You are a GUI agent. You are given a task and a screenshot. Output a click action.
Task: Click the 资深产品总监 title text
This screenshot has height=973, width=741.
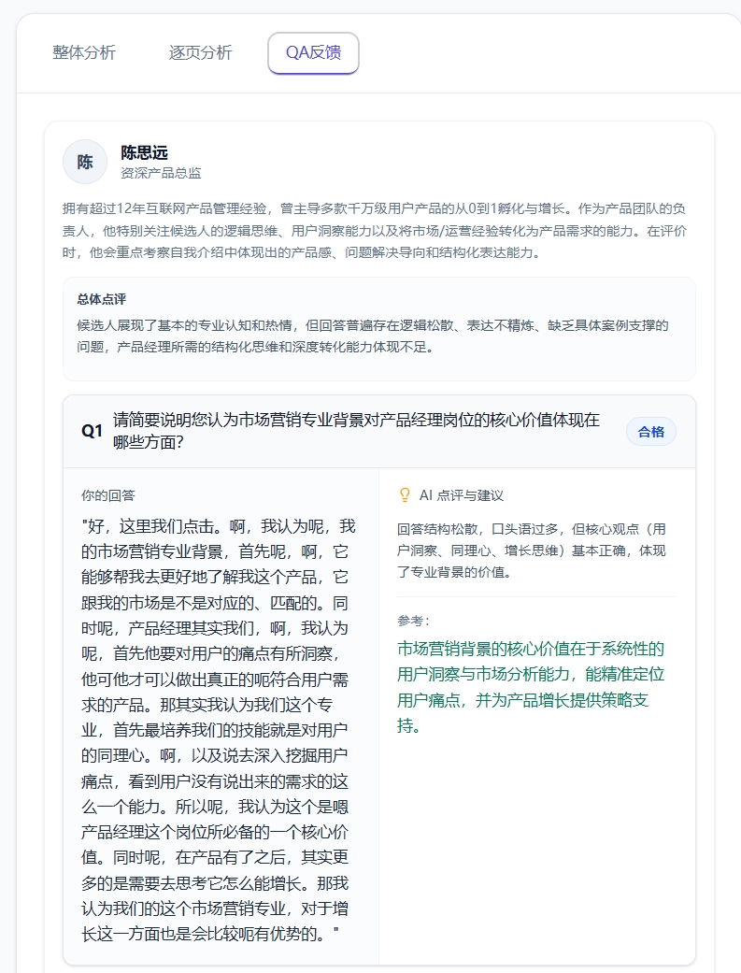161,173
